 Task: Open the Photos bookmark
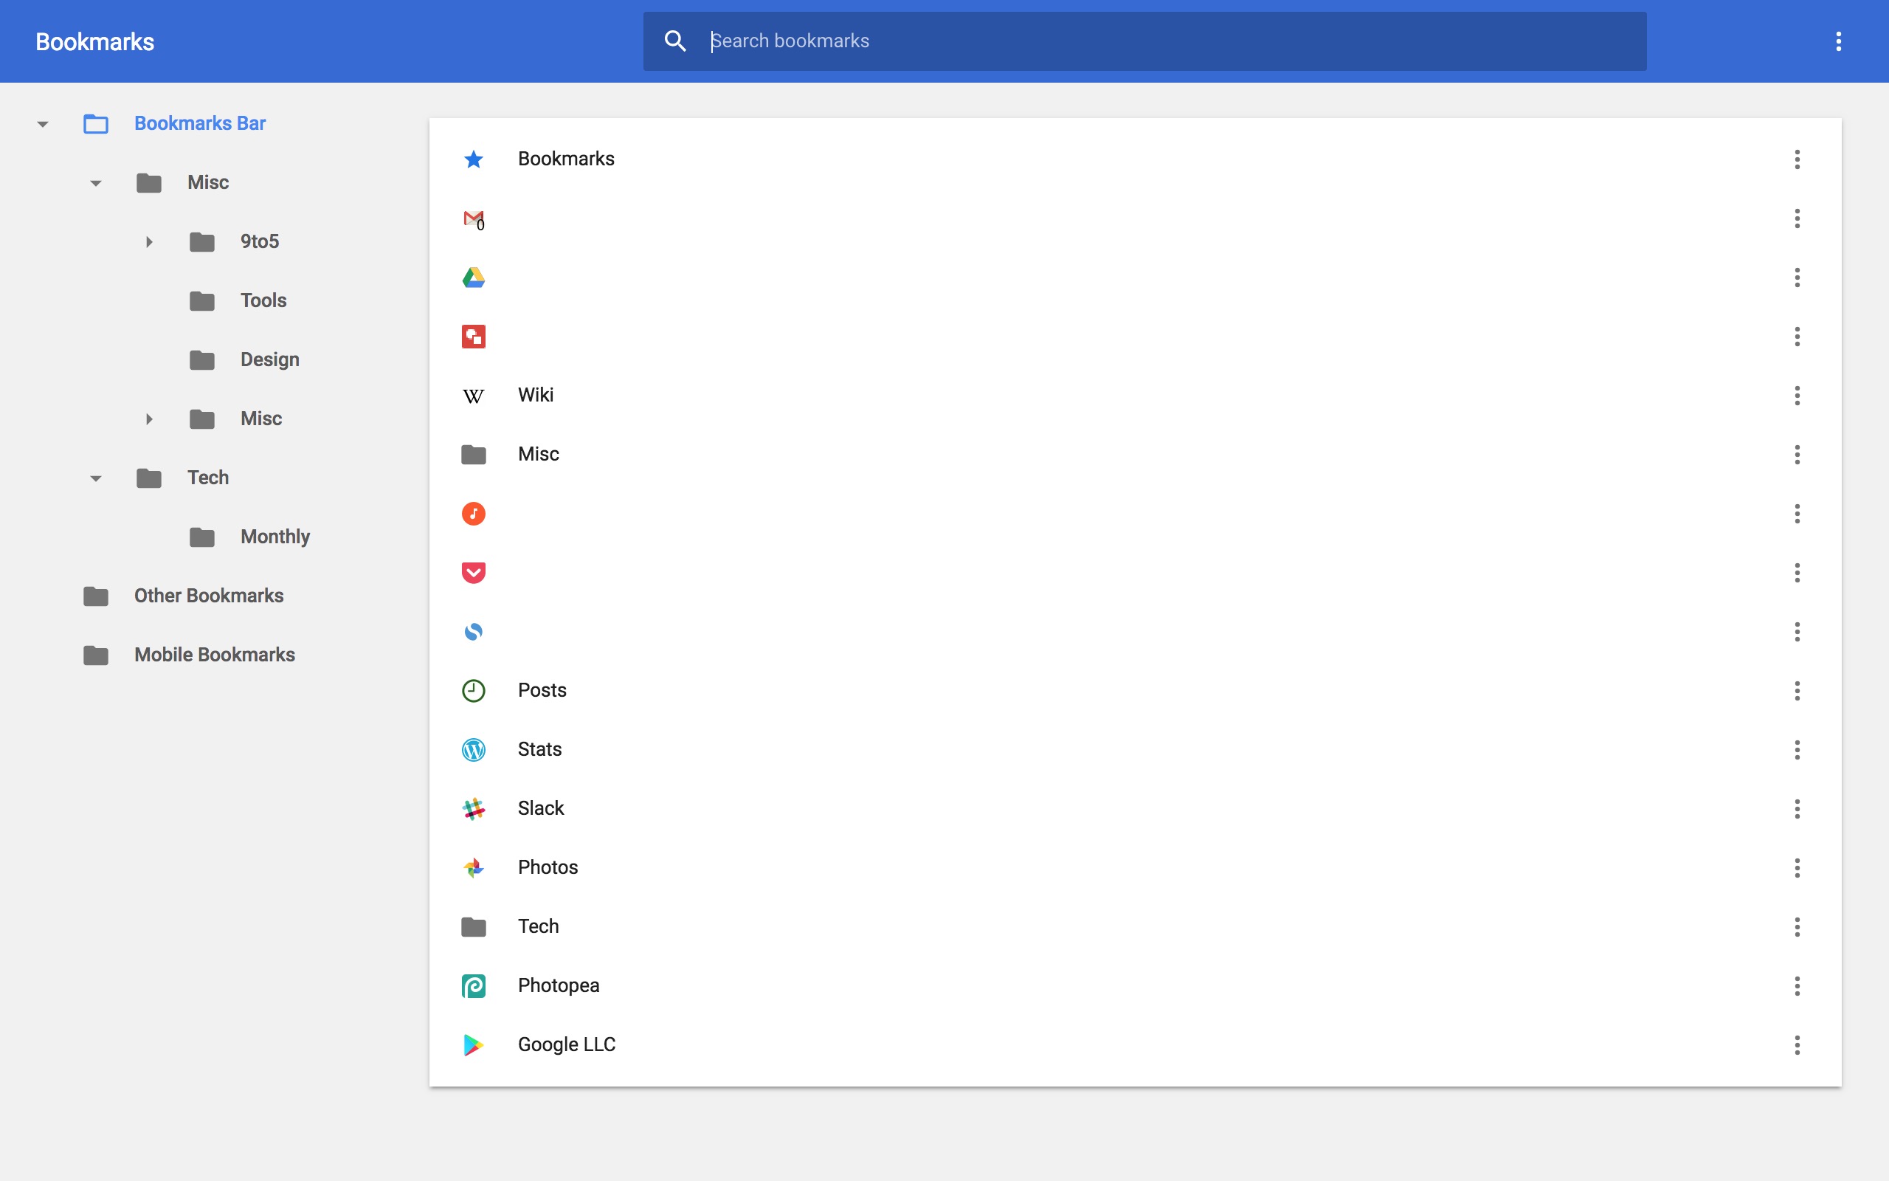(548, 867)
